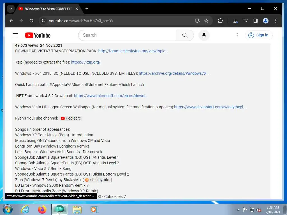This screenshot has height=215, width=287.
Task: Open tab search dropdown arrow
Action: pyautogui.click(x=11, y=9)
